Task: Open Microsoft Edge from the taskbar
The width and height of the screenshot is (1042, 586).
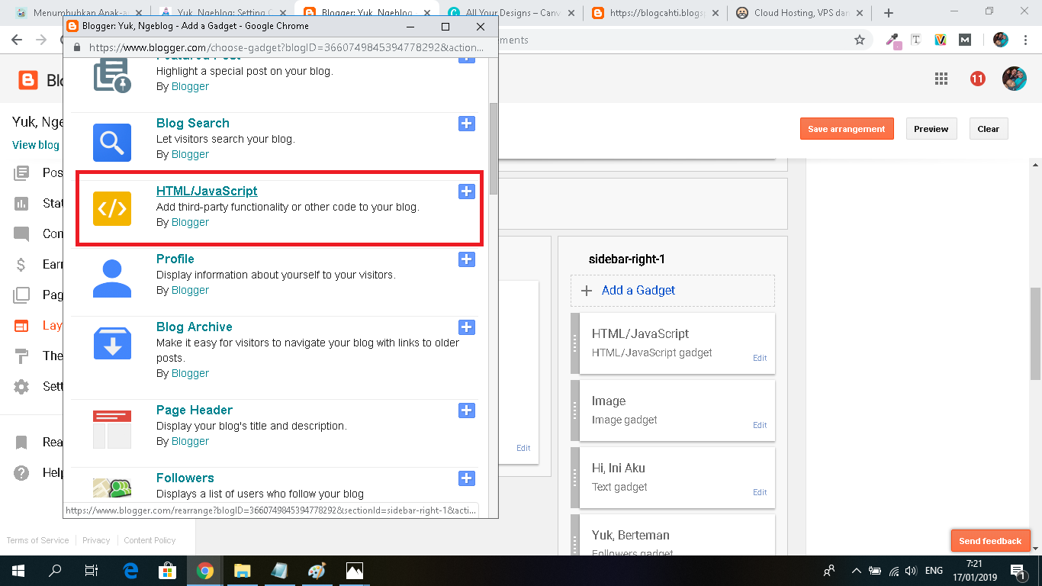Action: pyautogui.click(x=130, y=570)
